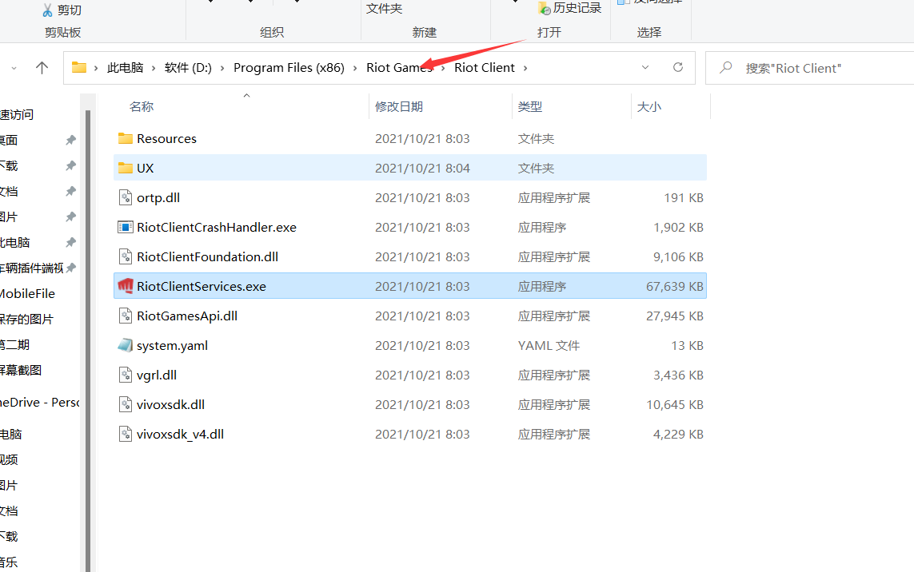914x572 pixels.
Task: Click the RiotClientFoundation.dll file icon
Action: point(126,257)
